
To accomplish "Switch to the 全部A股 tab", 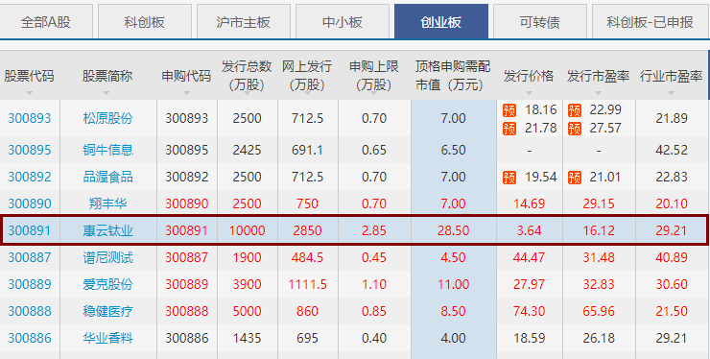I will click(x=46, y=21).
